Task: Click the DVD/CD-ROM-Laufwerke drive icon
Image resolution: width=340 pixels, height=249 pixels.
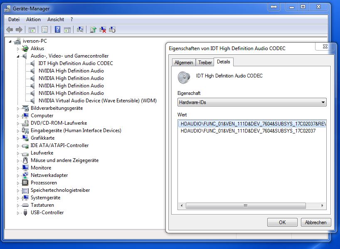Action: pyautogui.click(x=25, y=123)
